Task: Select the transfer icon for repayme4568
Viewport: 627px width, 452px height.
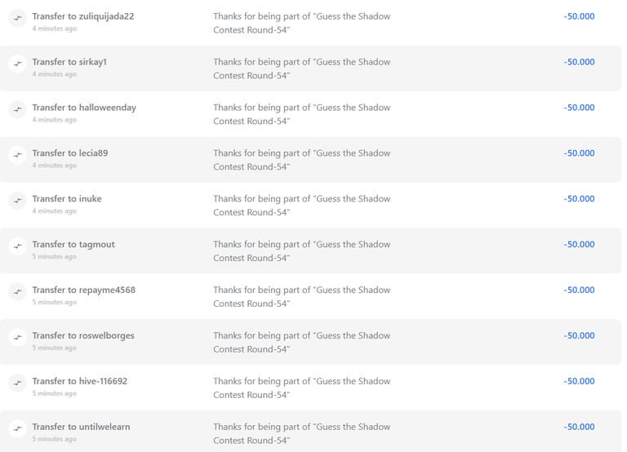Action: pyautogui.click(x=18, y=291)
